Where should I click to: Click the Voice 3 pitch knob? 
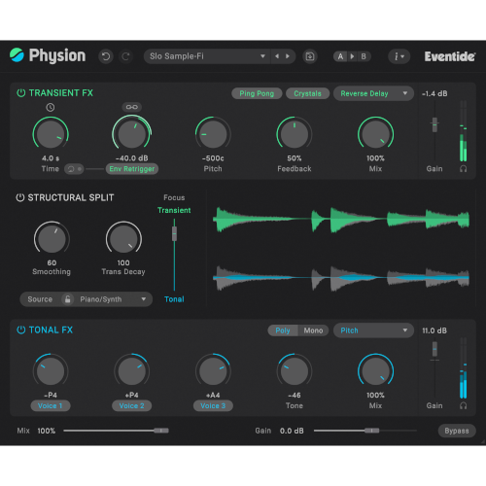click(x=213, y=371)
